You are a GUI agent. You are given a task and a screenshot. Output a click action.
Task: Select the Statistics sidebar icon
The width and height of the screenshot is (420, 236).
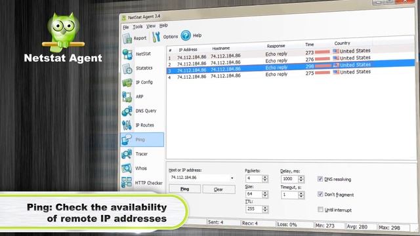click(x=127, y=69)
